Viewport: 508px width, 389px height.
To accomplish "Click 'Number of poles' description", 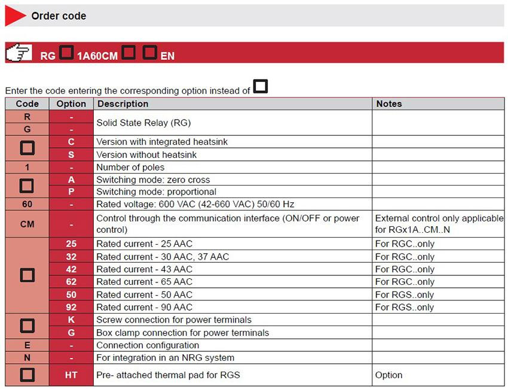I will click(130, 167).
